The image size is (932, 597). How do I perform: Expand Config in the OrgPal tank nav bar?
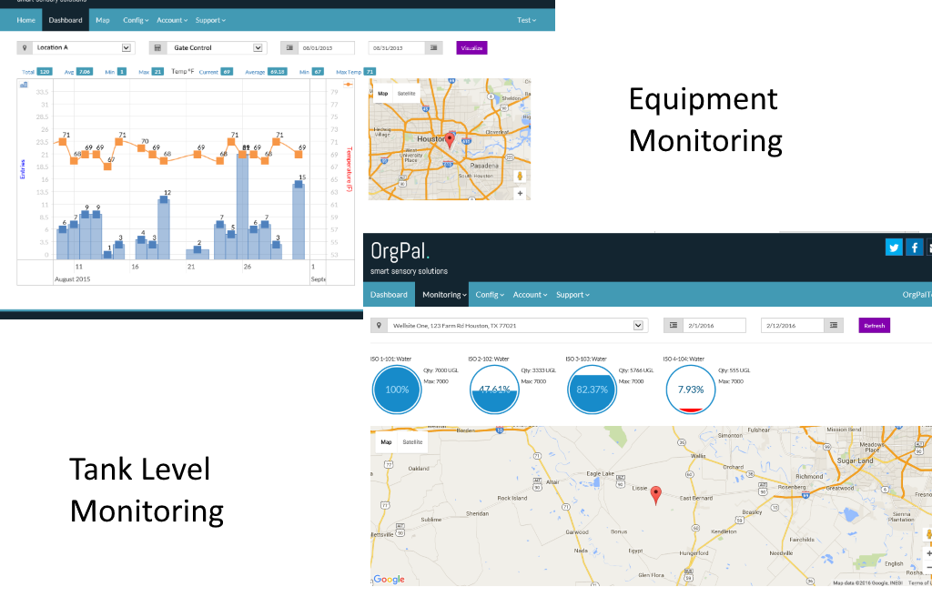(x=489, y=294)
